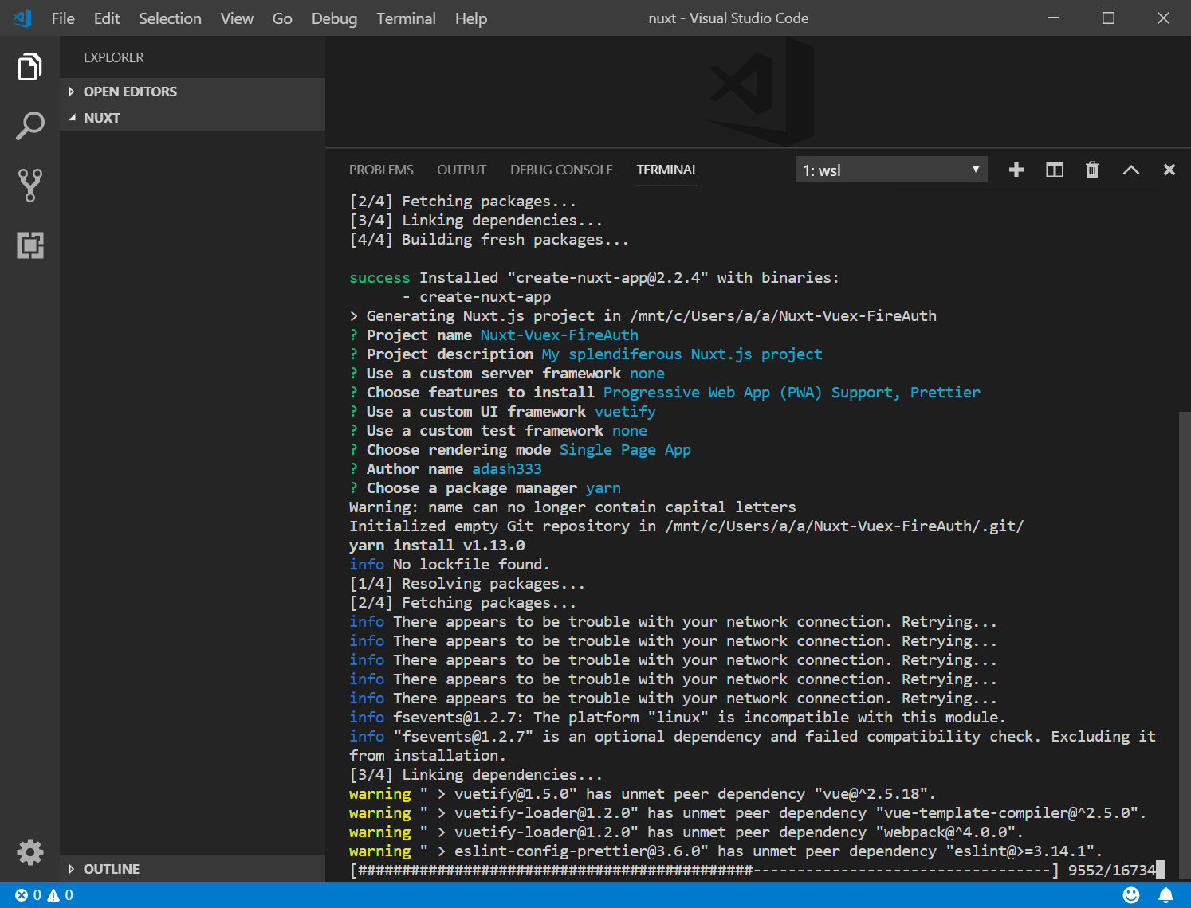The image size is (1191, 908).
Task: Split the terminal pane
Action: click(x=1054, y=170)
